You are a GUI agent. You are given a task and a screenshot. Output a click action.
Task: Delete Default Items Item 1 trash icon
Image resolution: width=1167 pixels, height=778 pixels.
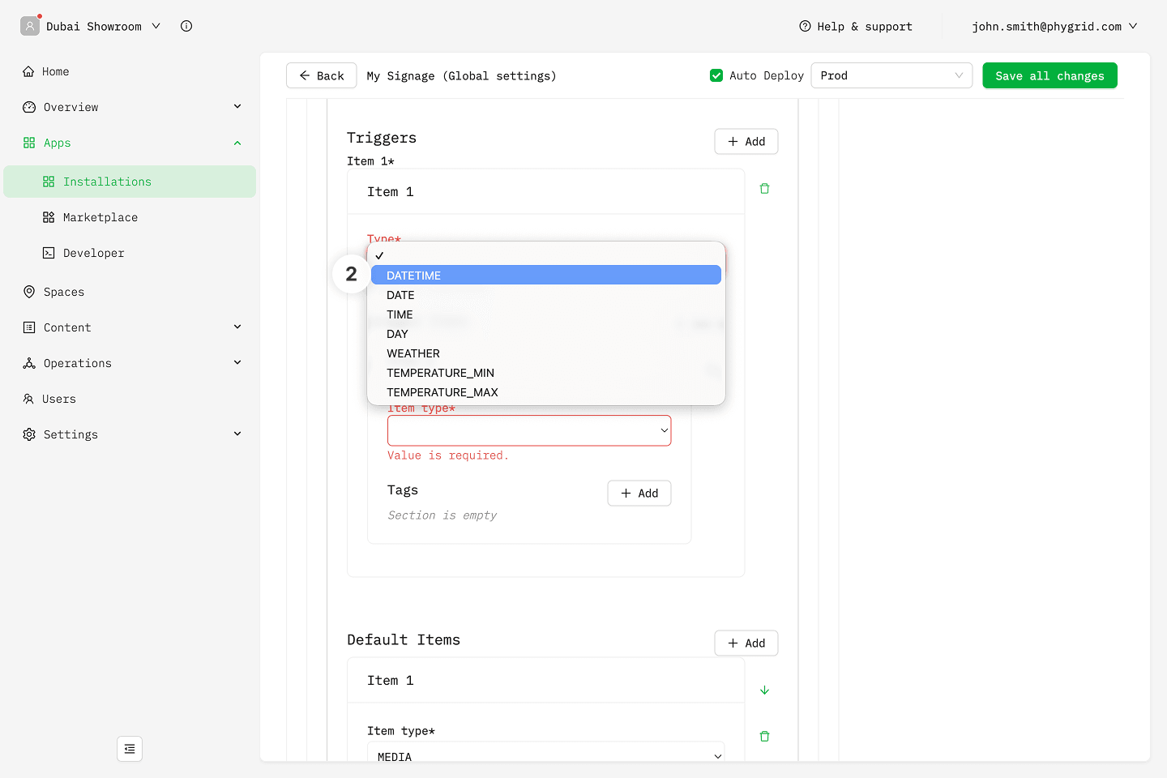[764, 737]
